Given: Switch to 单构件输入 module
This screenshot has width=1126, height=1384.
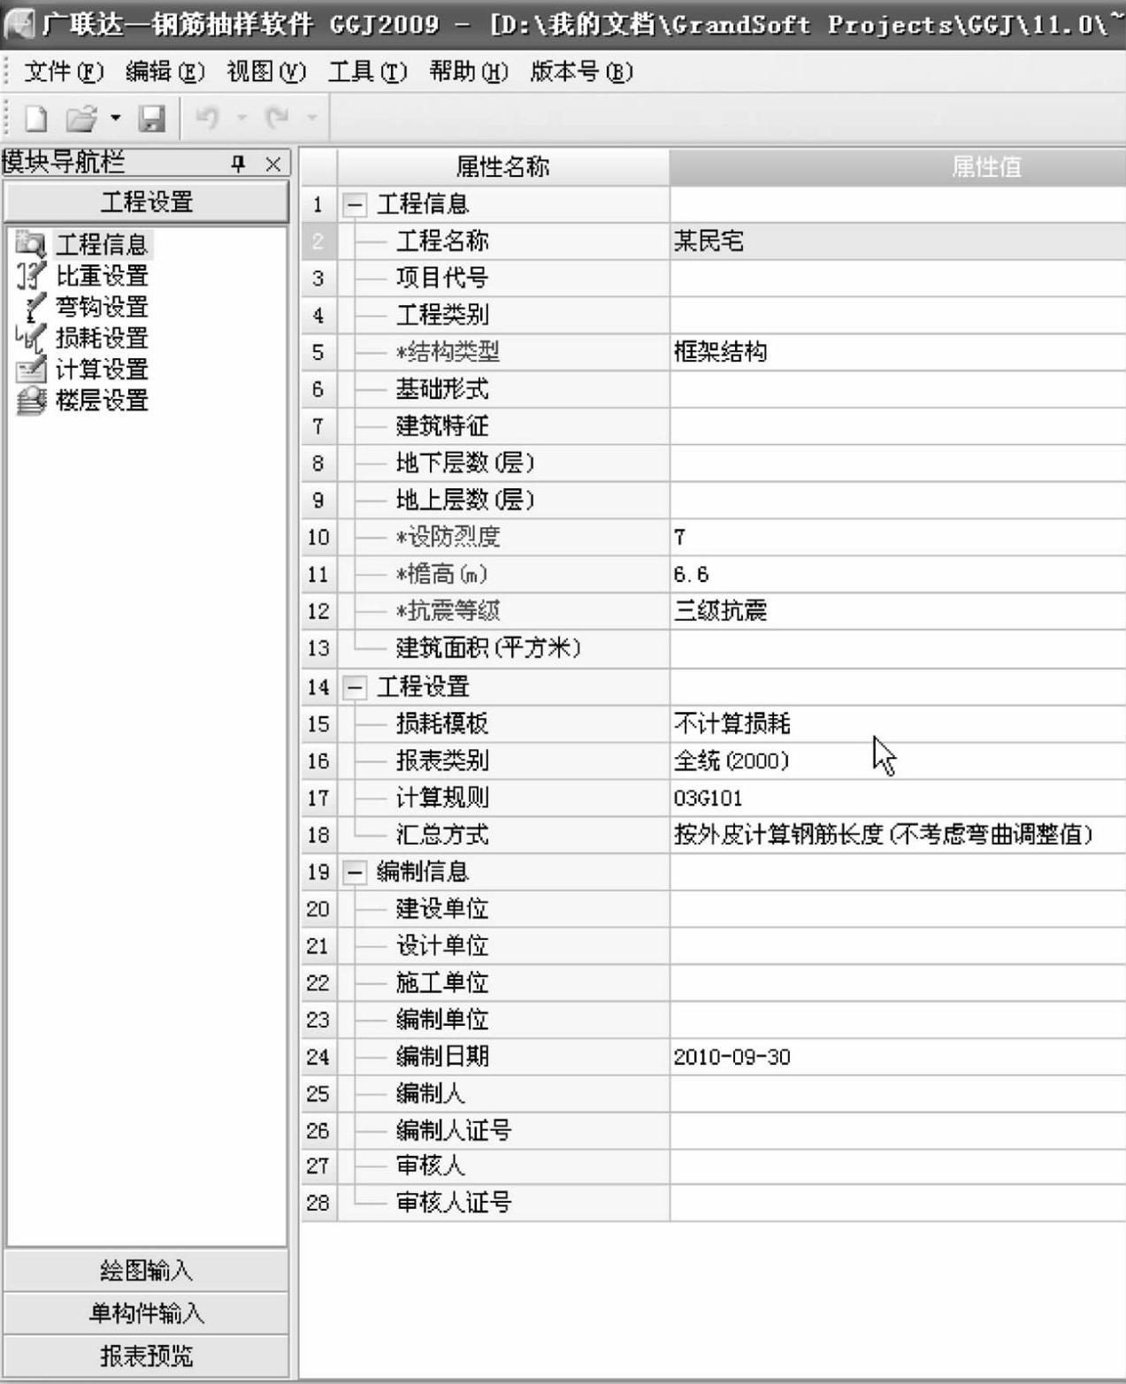Looking at the screenshot, I should [x=146, y=1313].
